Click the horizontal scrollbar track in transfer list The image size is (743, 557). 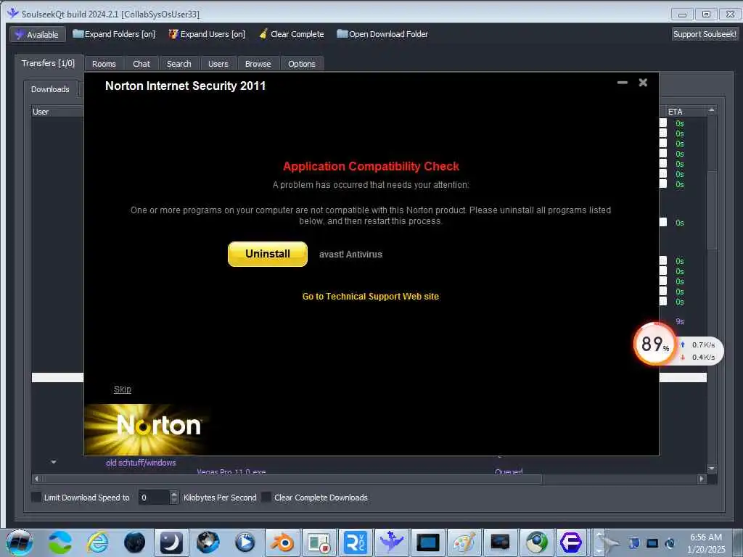(620, 479)
